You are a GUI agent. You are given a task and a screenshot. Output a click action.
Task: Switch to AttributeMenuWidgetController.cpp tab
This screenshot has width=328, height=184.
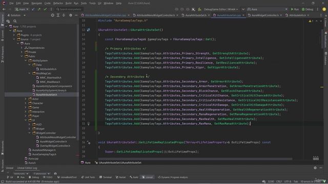click(x=106, y=15)
